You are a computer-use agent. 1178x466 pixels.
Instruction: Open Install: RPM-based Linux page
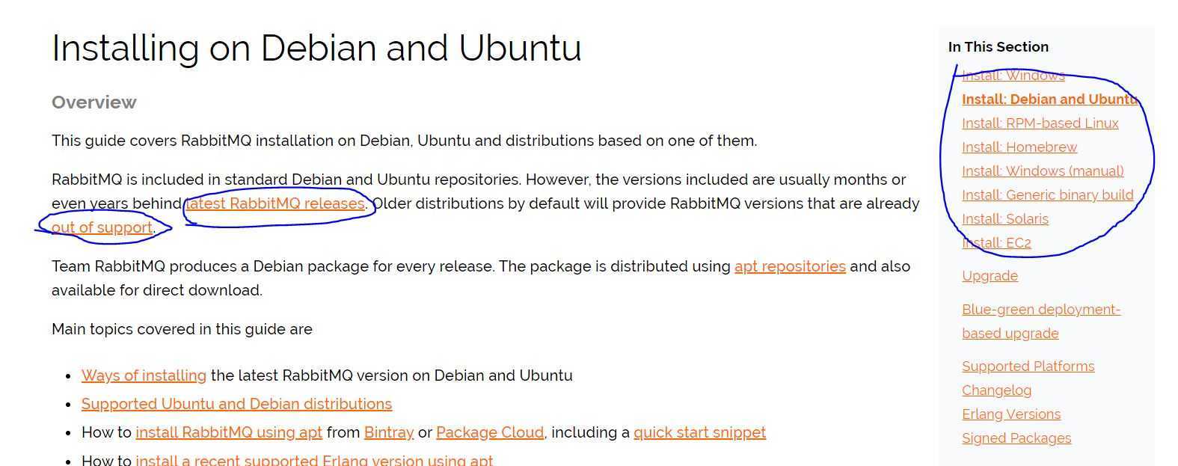(1040, 123)
